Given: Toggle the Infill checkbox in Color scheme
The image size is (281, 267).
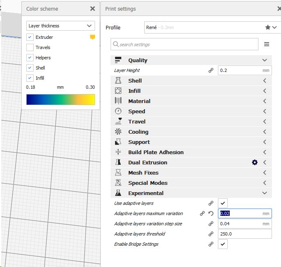Looking at the screenshot, I should 30,78.
